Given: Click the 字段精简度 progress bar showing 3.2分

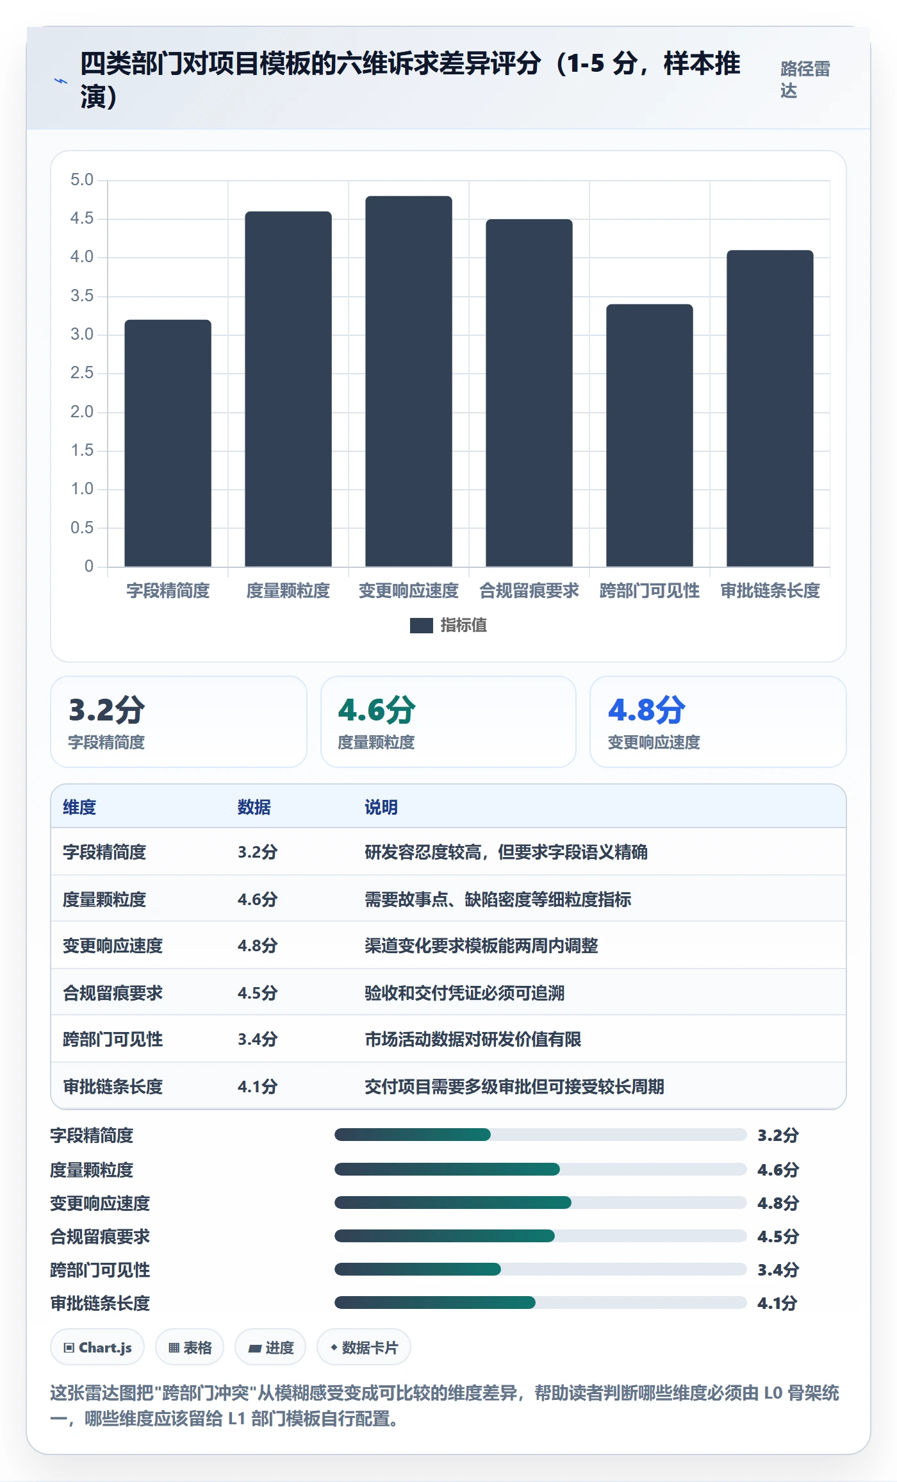Looking at the screenshot, I should pyautogui.click(x=540, y=1135).
